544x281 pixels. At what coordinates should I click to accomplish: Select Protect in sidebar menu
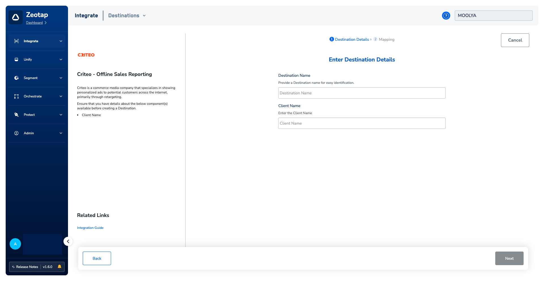point(37,115)
